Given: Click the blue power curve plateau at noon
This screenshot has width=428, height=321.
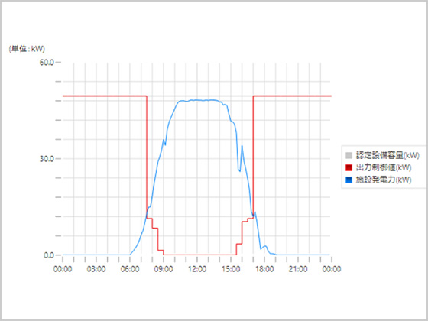Looking at the screenshot, I should coord(197,100).
